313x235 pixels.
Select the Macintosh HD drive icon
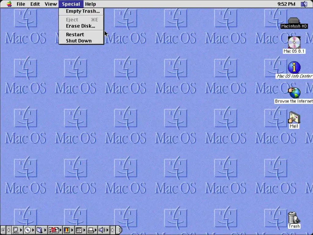(x=294, y=23)
